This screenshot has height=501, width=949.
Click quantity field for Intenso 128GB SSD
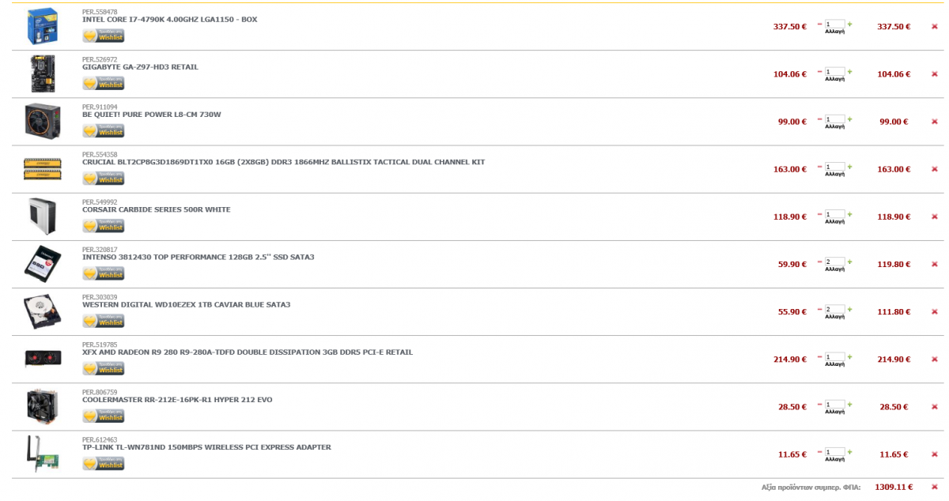point(834,262)
